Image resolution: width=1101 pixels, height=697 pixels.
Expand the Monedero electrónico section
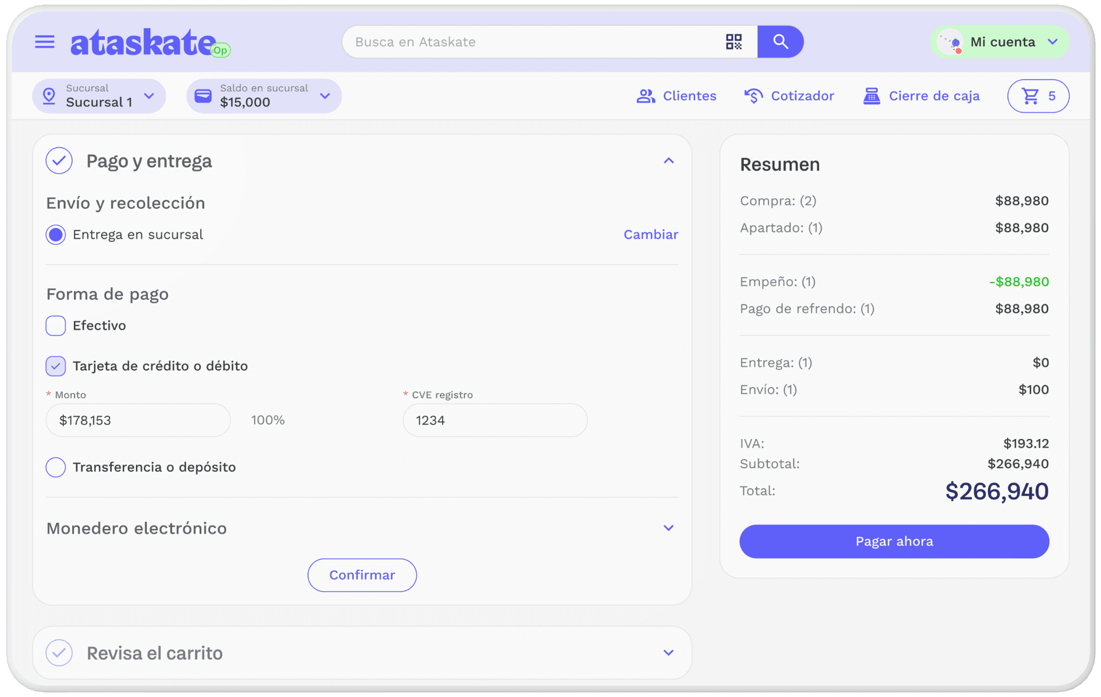[668, 528]
